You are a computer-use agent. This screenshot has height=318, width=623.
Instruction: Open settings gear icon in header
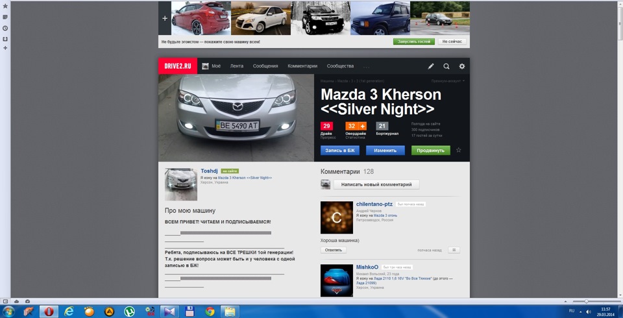point(461,66)
